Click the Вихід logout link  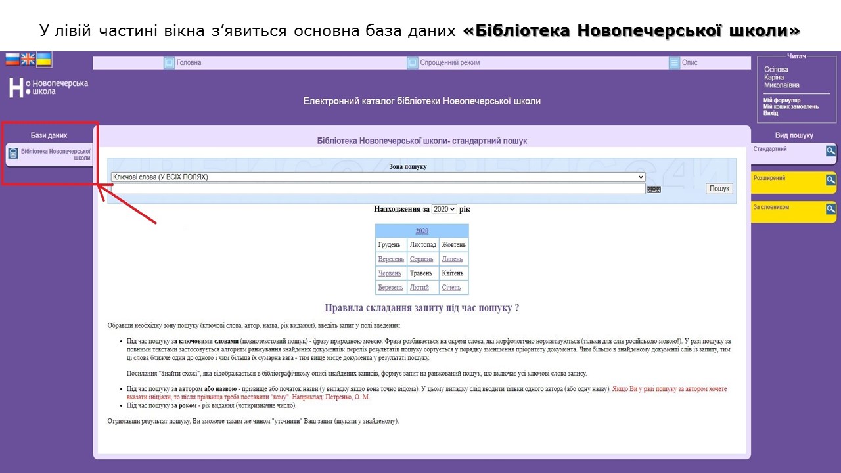pyautogui.click(x=771, y=113)
